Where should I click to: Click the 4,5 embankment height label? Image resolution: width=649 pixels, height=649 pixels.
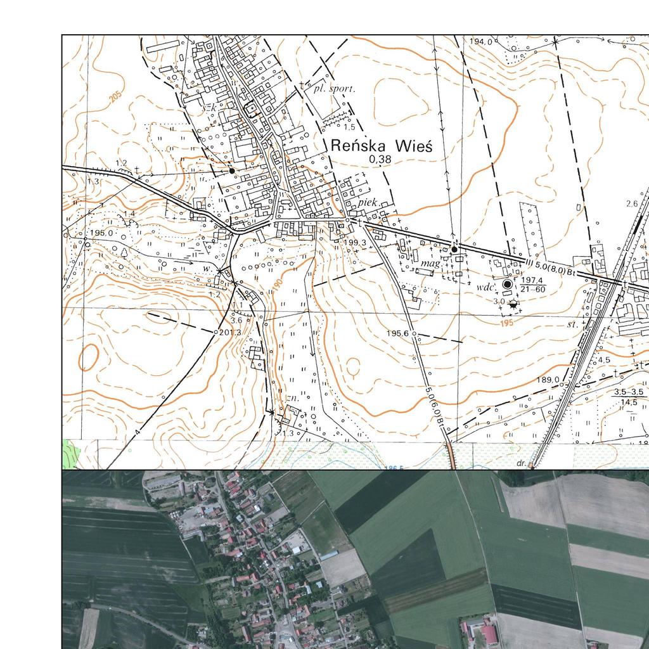click(x=604, y=360)
